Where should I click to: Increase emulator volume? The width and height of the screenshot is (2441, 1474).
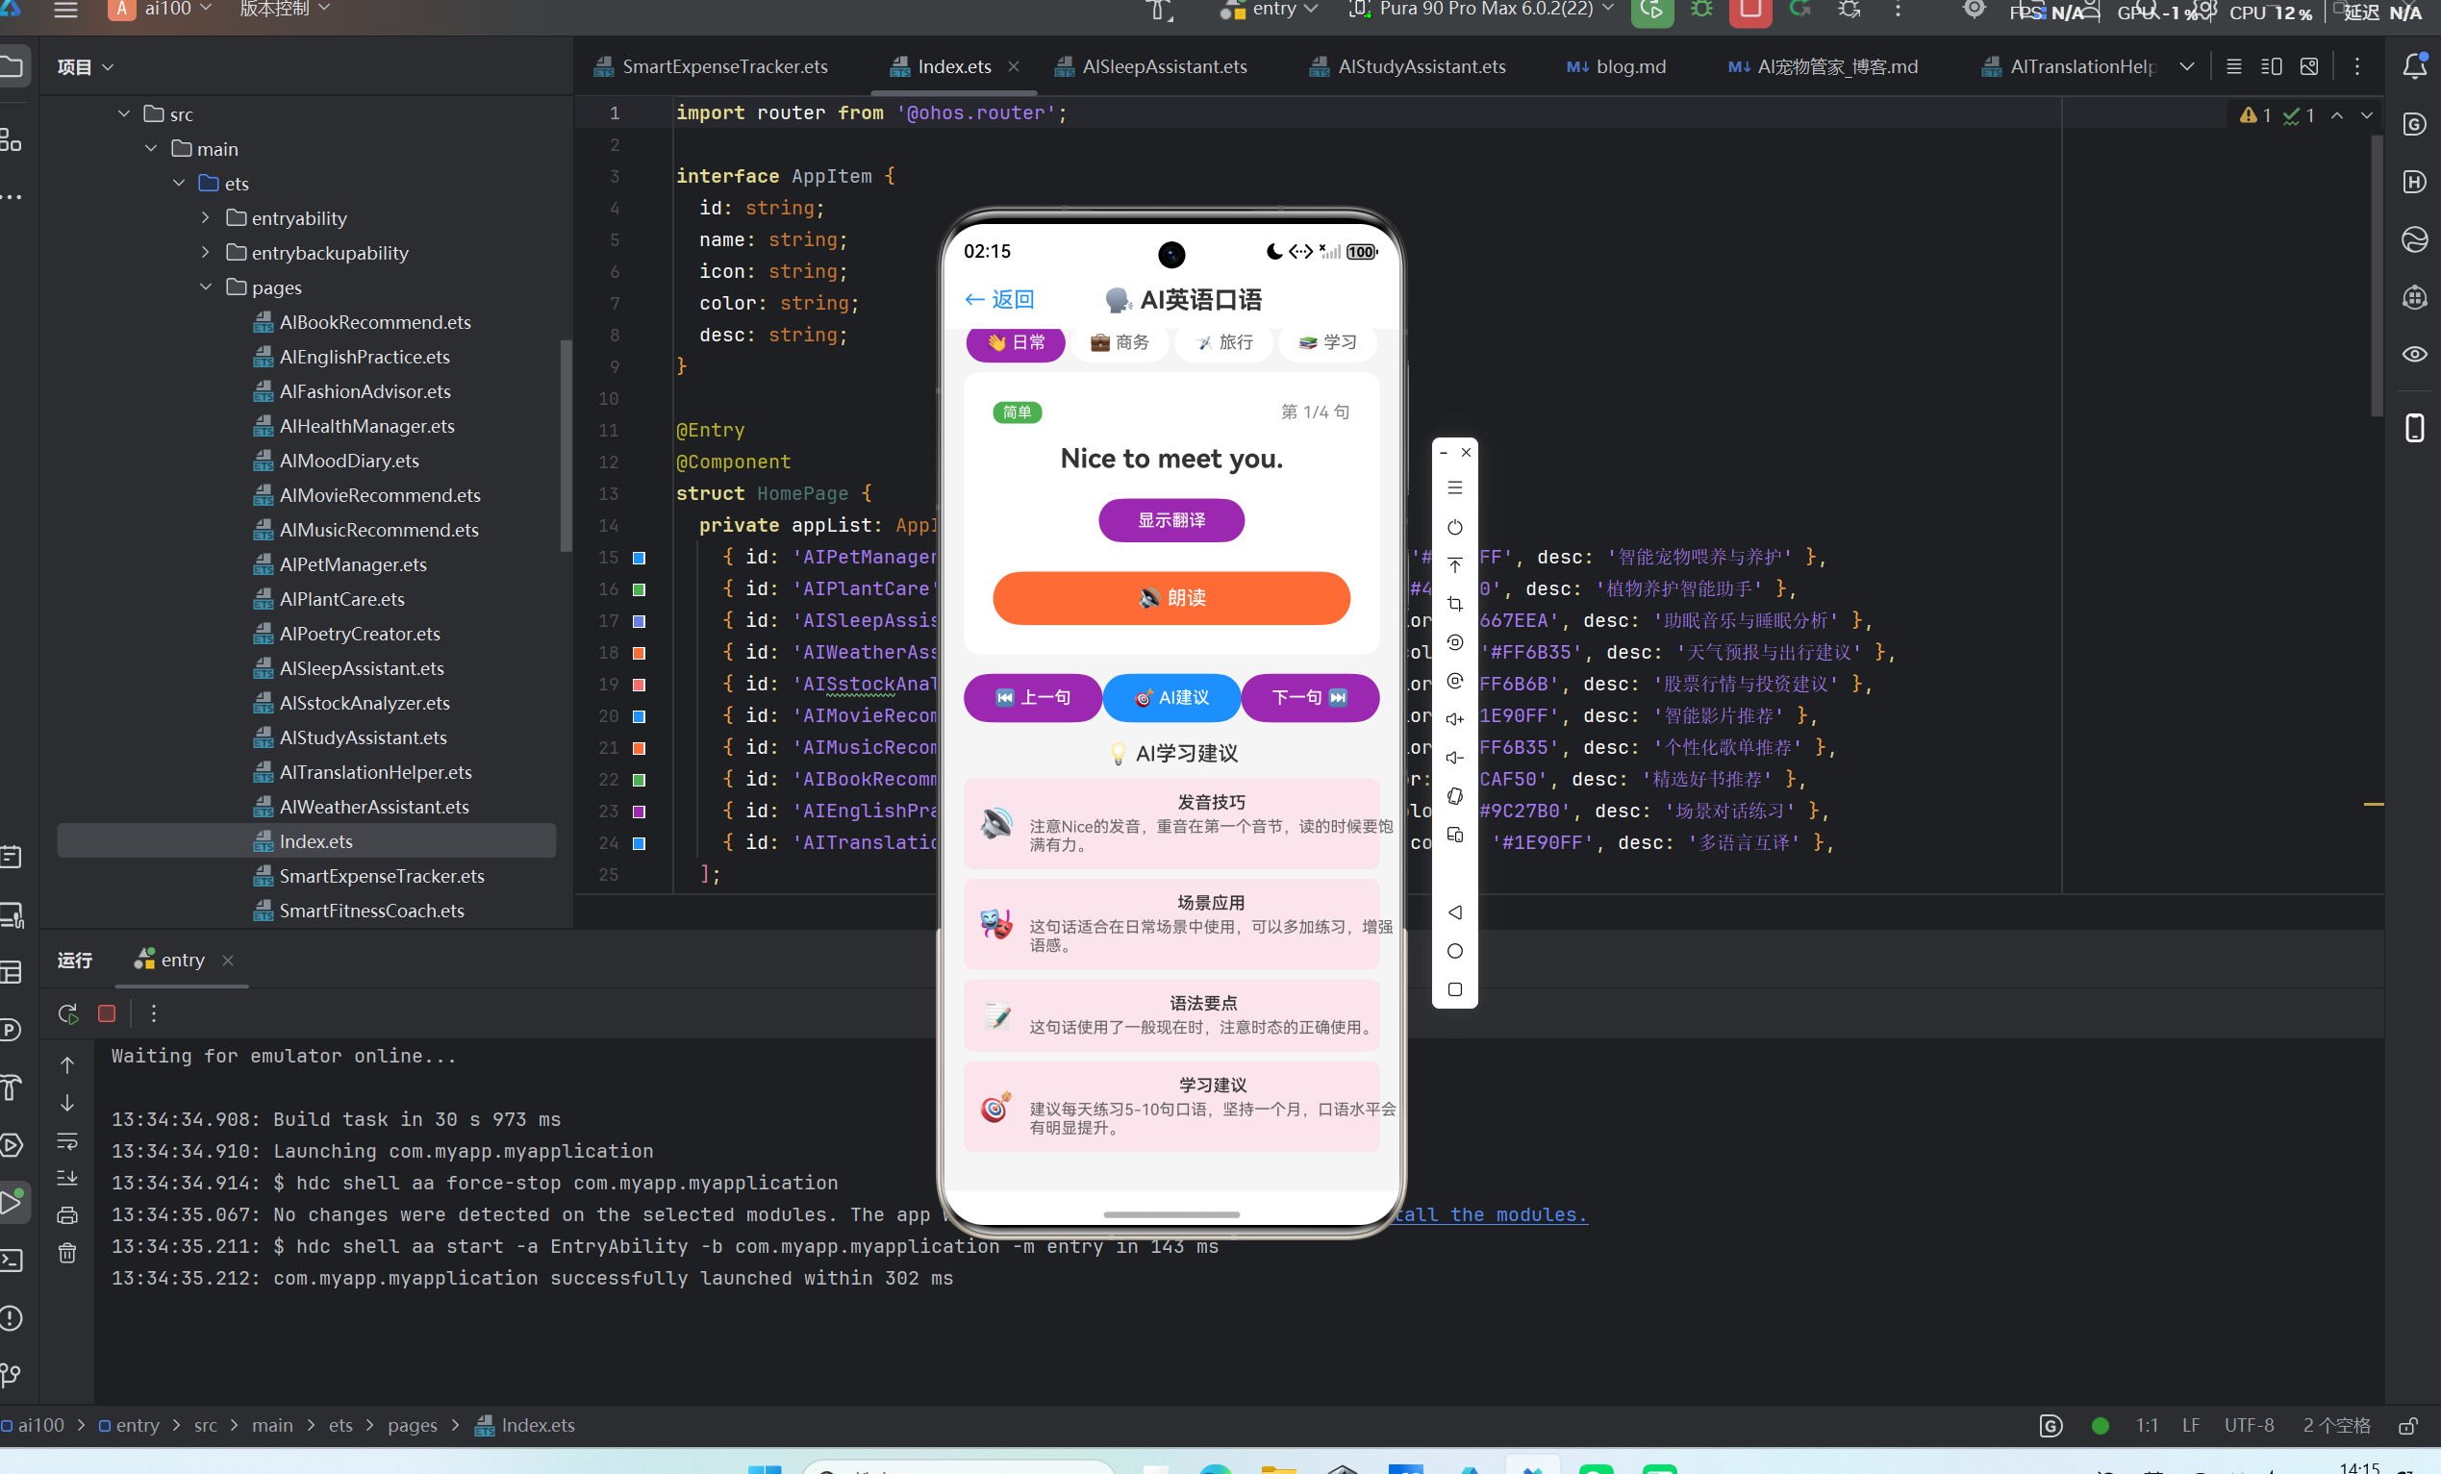coord(1454,719)
